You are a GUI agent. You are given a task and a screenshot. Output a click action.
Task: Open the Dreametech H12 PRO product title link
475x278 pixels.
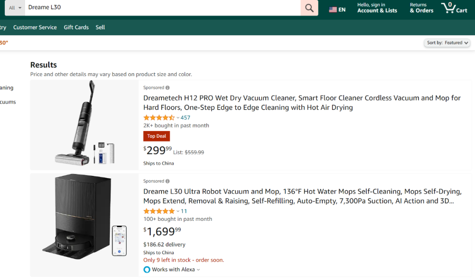point(302,102)
